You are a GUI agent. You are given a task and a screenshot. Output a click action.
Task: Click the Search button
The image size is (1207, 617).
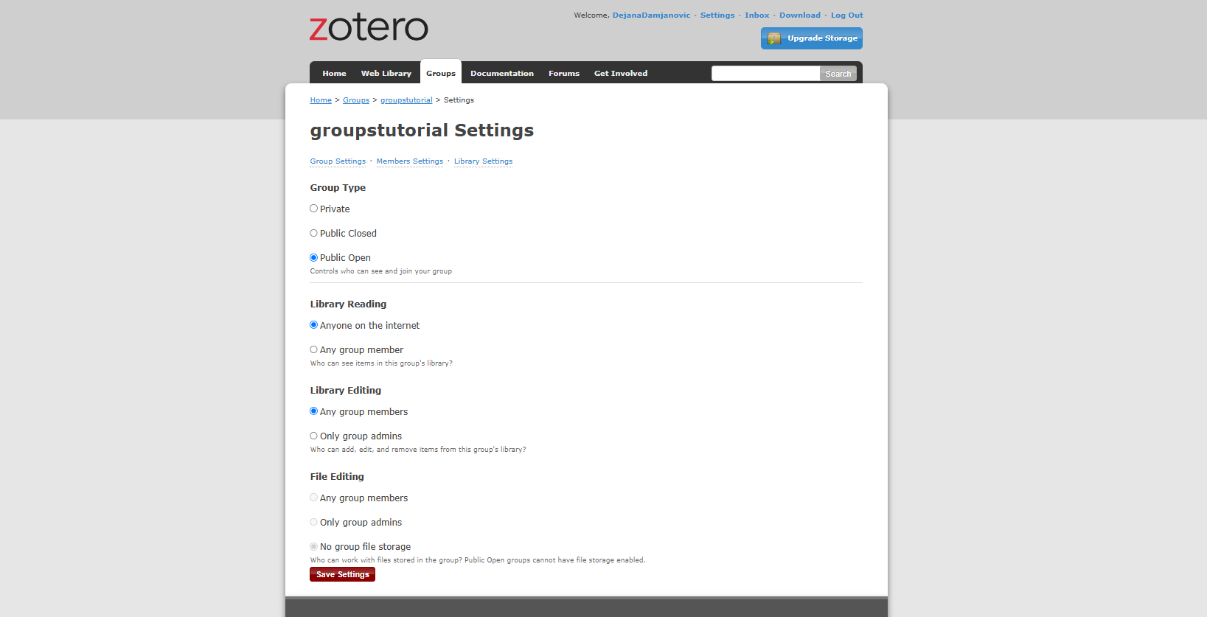coord(838,74)
